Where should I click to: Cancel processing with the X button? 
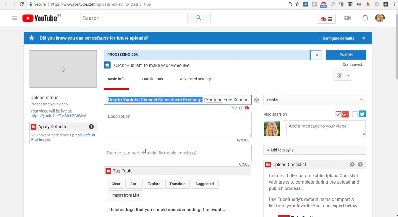[317, 55]
